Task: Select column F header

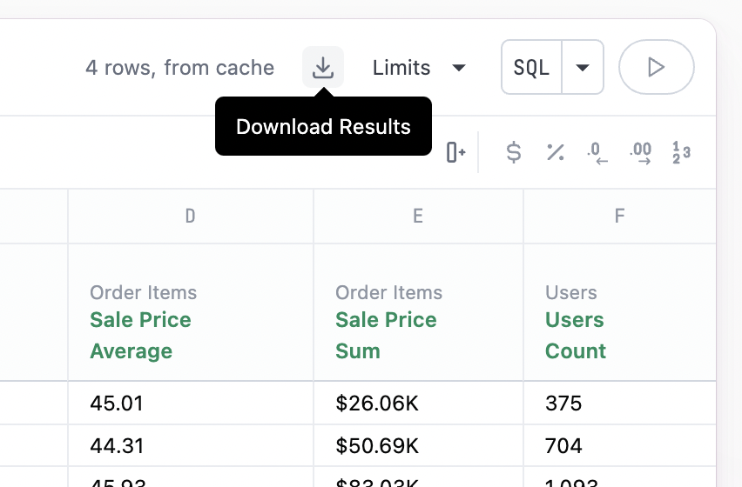Action: (x=619, y=216)
